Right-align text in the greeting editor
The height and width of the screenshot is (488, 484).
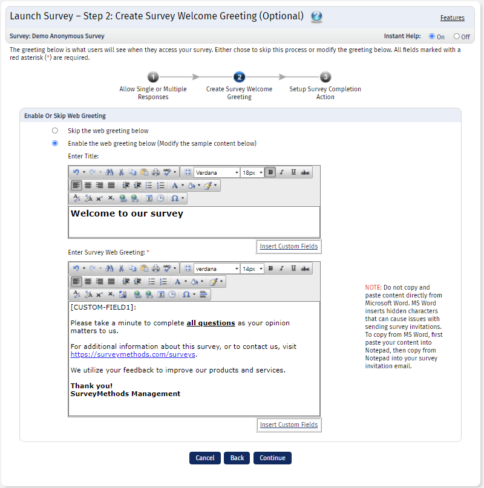tap(99, 282)
